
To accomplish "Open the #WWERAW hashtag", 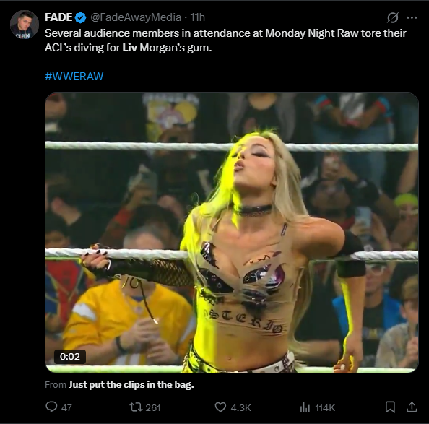I will 74,76.
